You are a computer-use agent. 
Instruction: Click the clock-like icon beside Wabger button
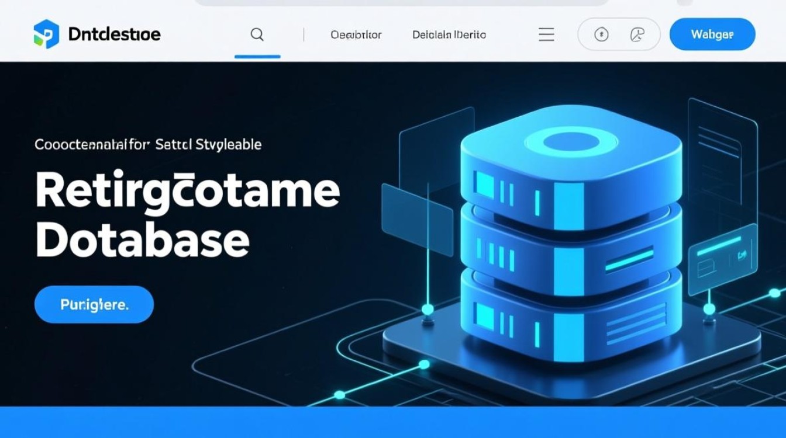click(637, 34)
